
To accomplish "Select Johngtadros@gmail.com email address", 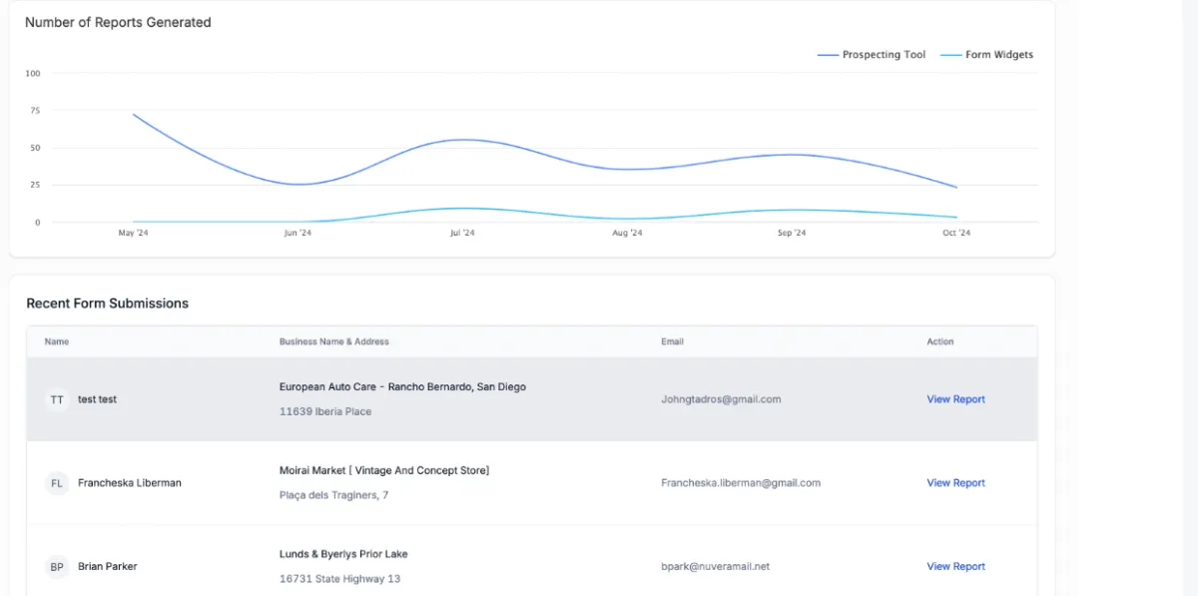I will coord(721,399).
